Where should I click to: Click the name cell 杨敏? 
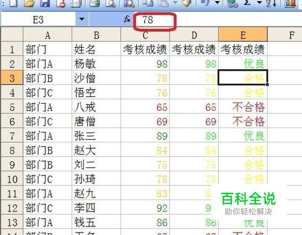97,64
